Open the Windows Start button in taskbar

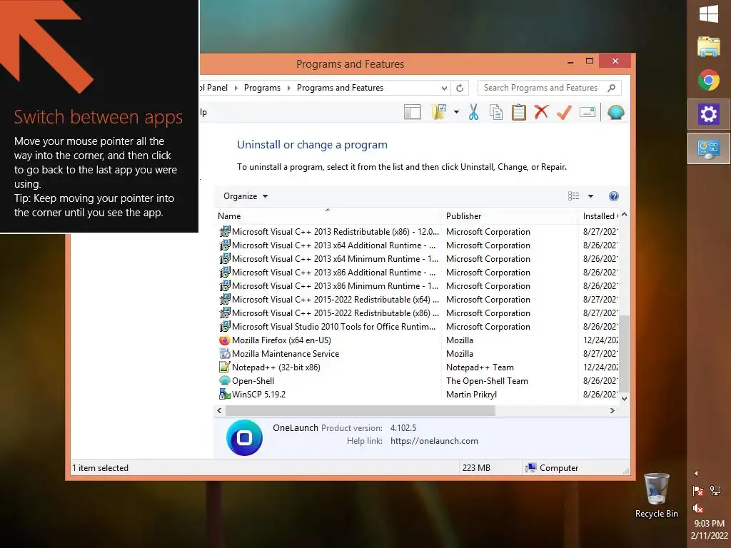click(709, 14)
